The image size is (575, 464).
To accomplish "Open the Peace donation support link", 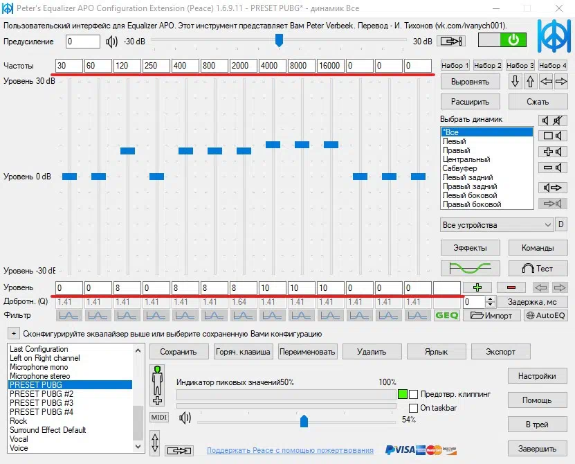I will (x=290, y=451).
